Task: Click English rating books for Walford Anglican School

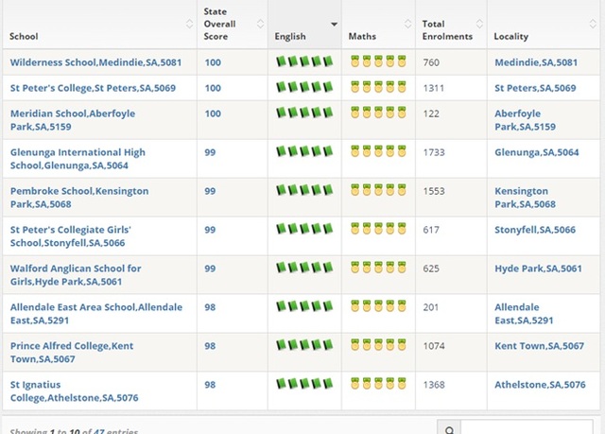Action: pos(303,268)
